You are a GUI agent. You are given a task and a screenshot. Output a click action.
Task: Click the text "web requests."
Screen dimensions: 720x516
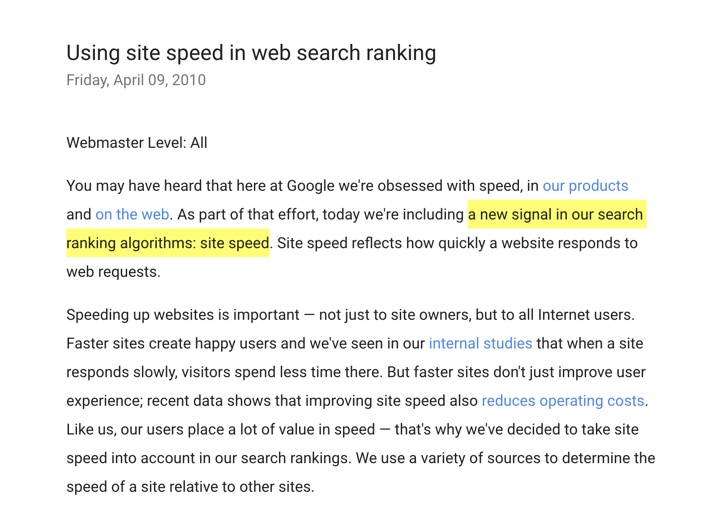pyautogui.click(x=113, y=272)
